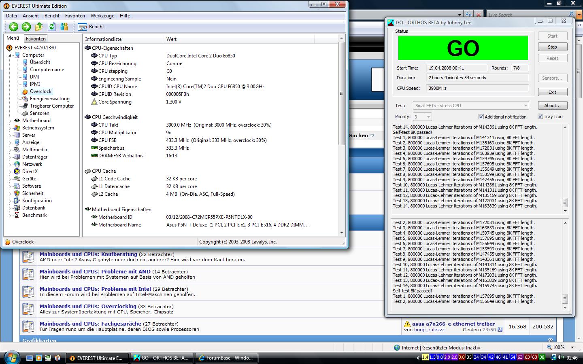Click the Informationsliste column header
This screenshot has height=364, width=583.
[123, 39]
